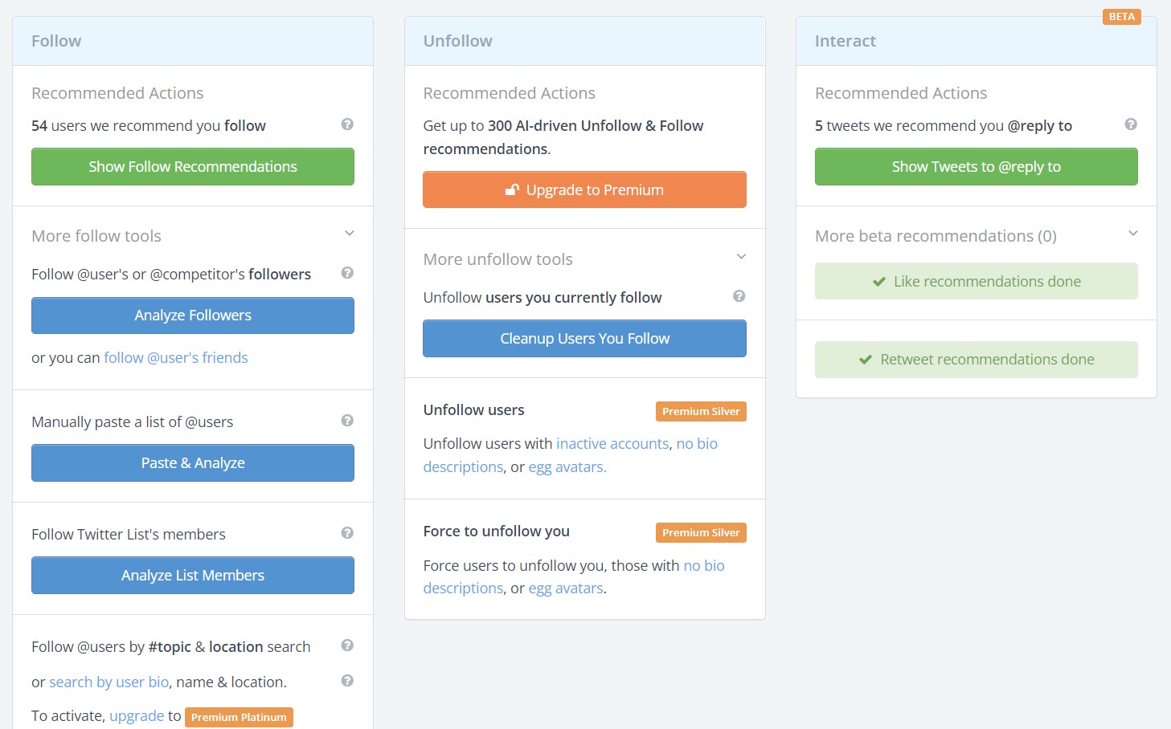Open help icon for Twitter List's members
Screen dimensions: 1171x729
[347, 533]
